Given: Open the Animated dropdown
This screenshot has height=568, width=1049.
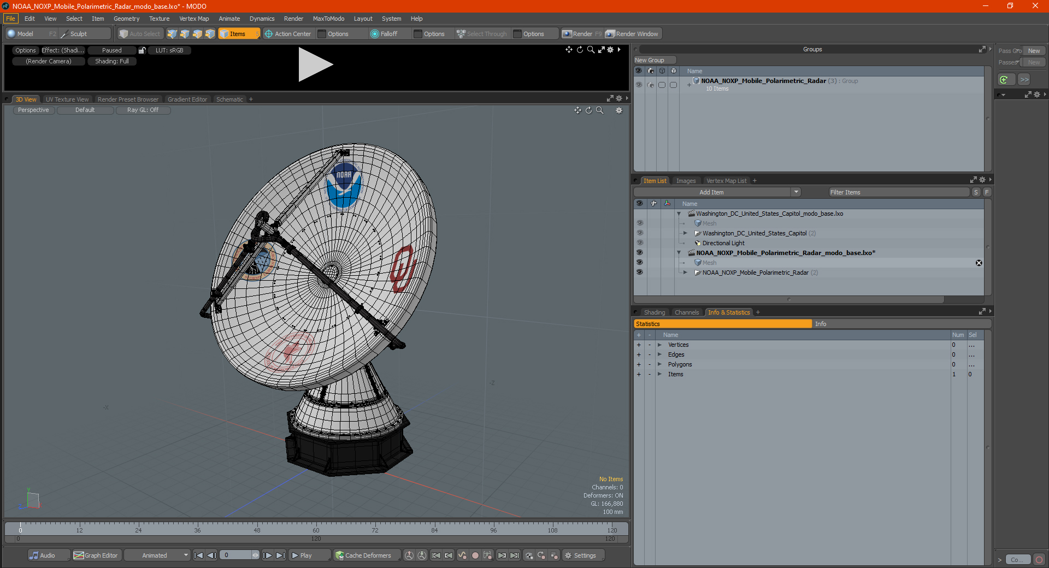Looking at the screenshot, I should point(157,555).
